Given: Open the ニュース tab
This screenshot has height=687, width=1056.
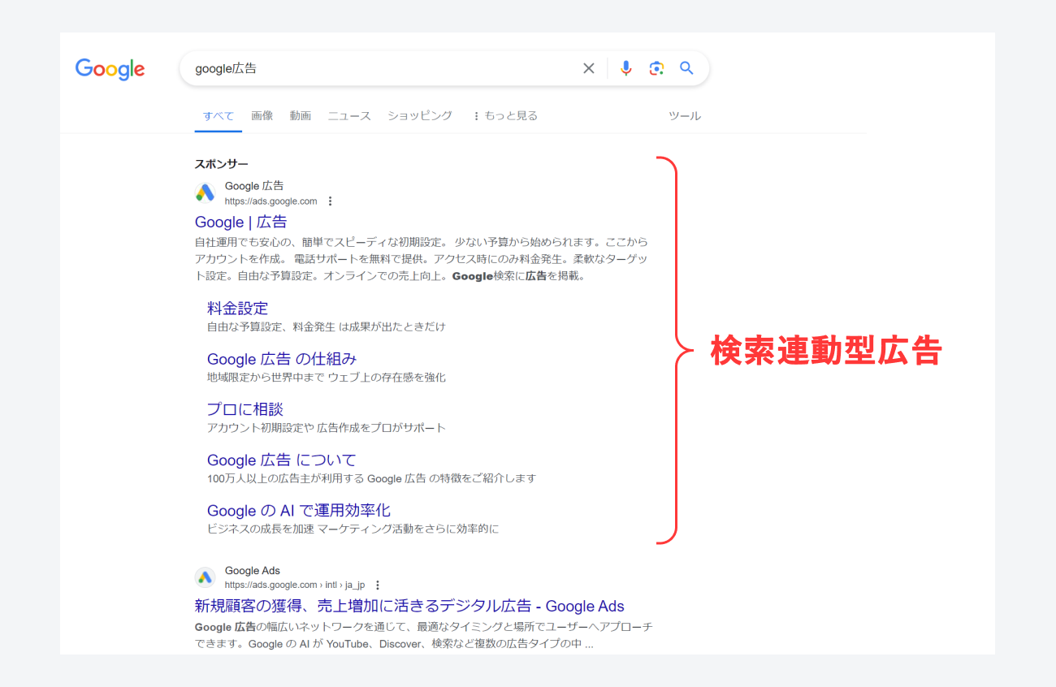Looking at the screenshot, I should [x=349, y=115].
